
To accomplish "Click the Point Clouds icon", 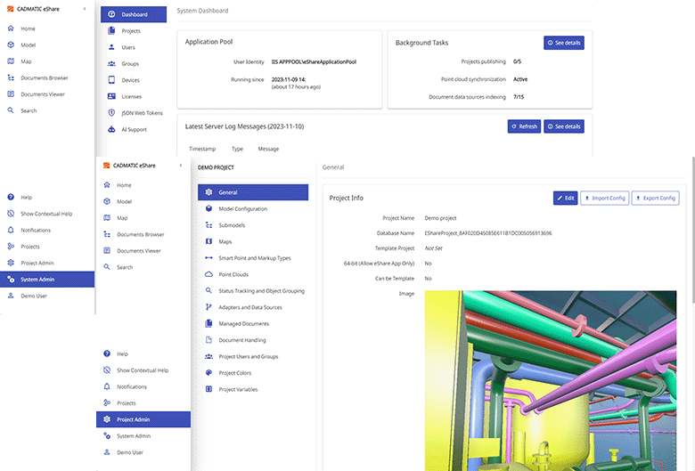I will click(x=208, y=274).
